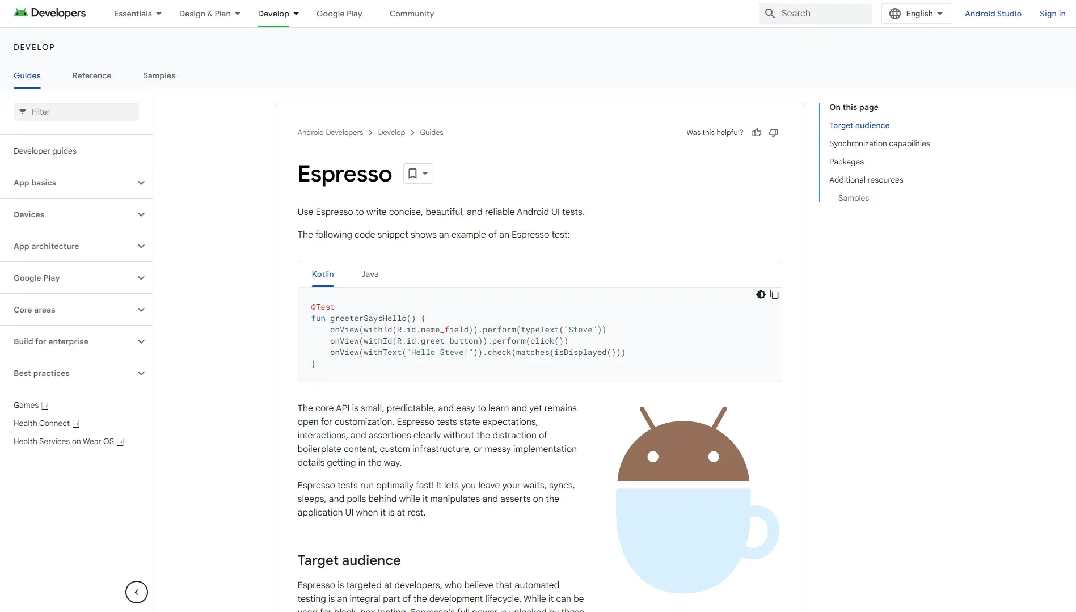Expand the Design & Plan menu

[210, 14]
